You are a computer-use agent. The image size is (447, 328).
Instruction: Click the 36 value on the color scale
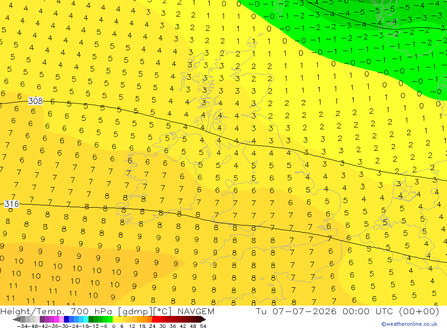pos(173,326)
